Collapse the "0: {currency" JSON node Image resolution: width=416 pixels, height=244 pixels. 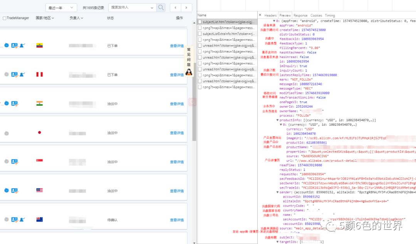281,124
